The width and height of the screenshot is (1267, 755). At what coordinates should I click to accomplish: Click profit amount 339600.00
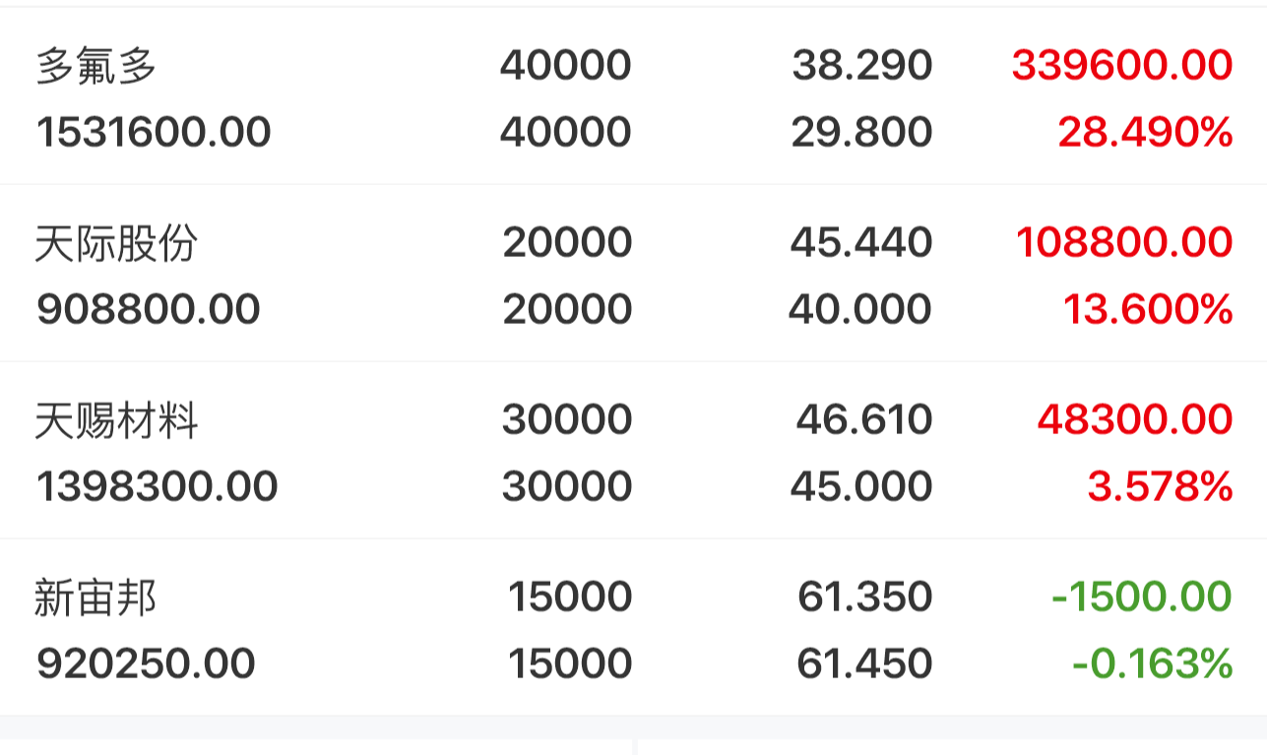click(1121, 66)
